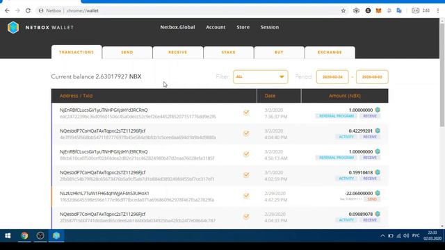Click the Receive tag on 0.19910418 row
445x250 pixels.
[370, 178]
